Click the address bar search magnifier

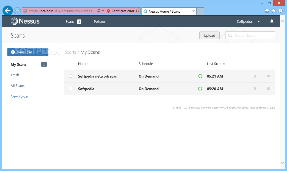coord(98,11)
